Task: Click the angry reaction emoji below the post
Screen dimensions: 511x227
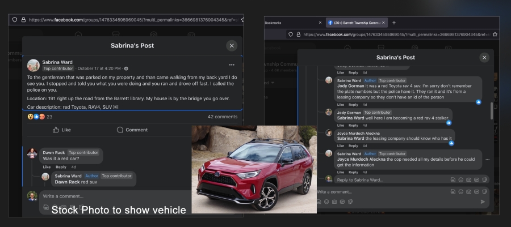Action: pyautogui.click(x=41, y=117)
